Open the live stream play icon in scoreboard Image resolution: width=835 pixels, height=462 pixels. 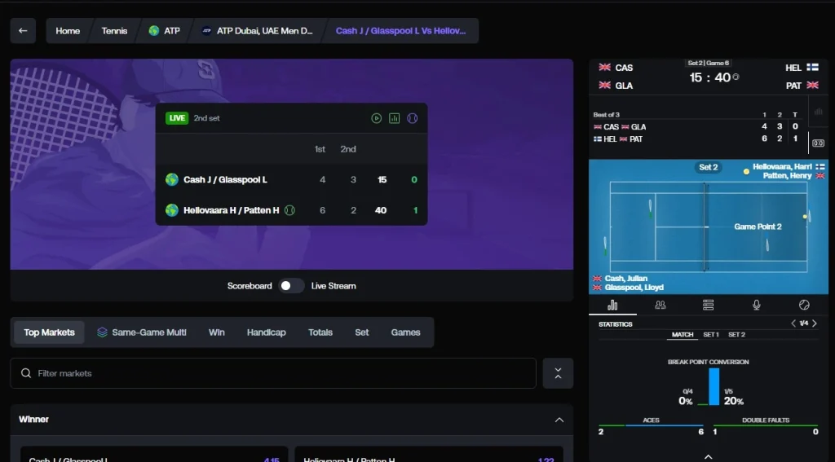pyautogui.click(x=377, y=118)
